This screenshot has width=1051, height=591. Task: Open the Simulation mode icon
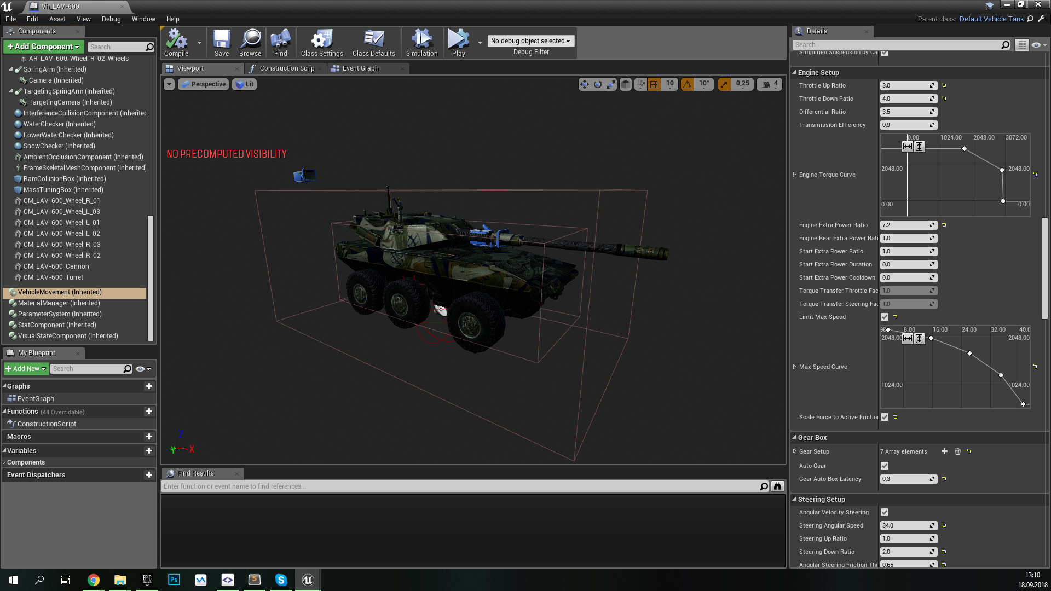(421, 40)
